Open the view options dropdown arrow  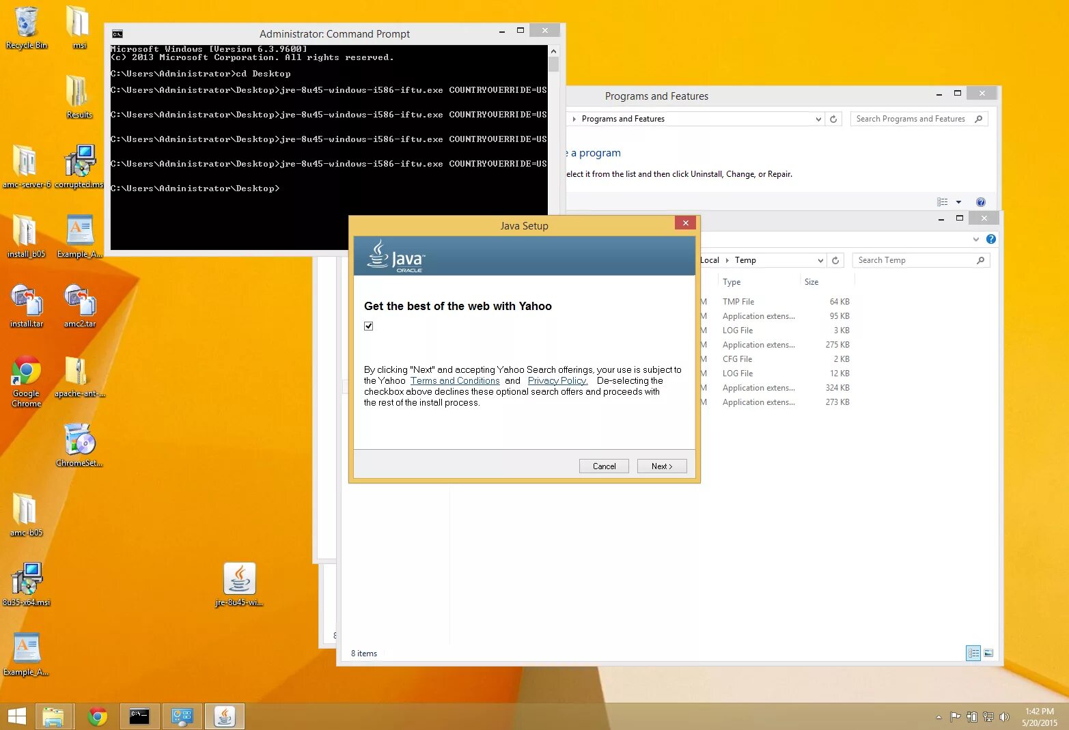click(x=958, y=202)
